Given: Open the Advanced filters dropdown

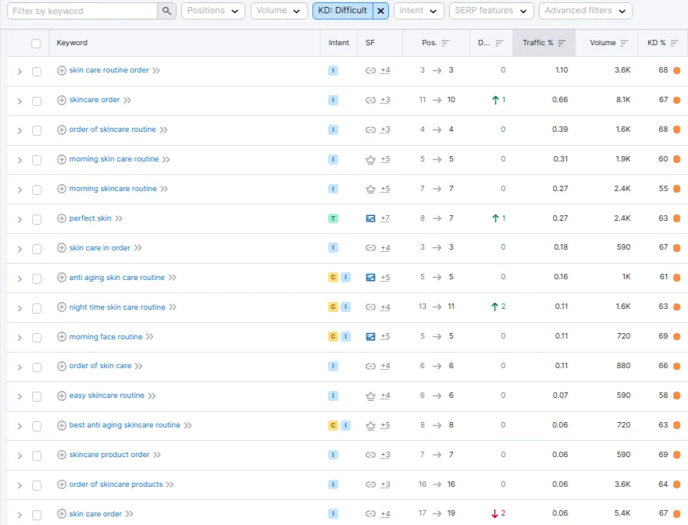Looking at the screenshot, I should click(586, 11).
